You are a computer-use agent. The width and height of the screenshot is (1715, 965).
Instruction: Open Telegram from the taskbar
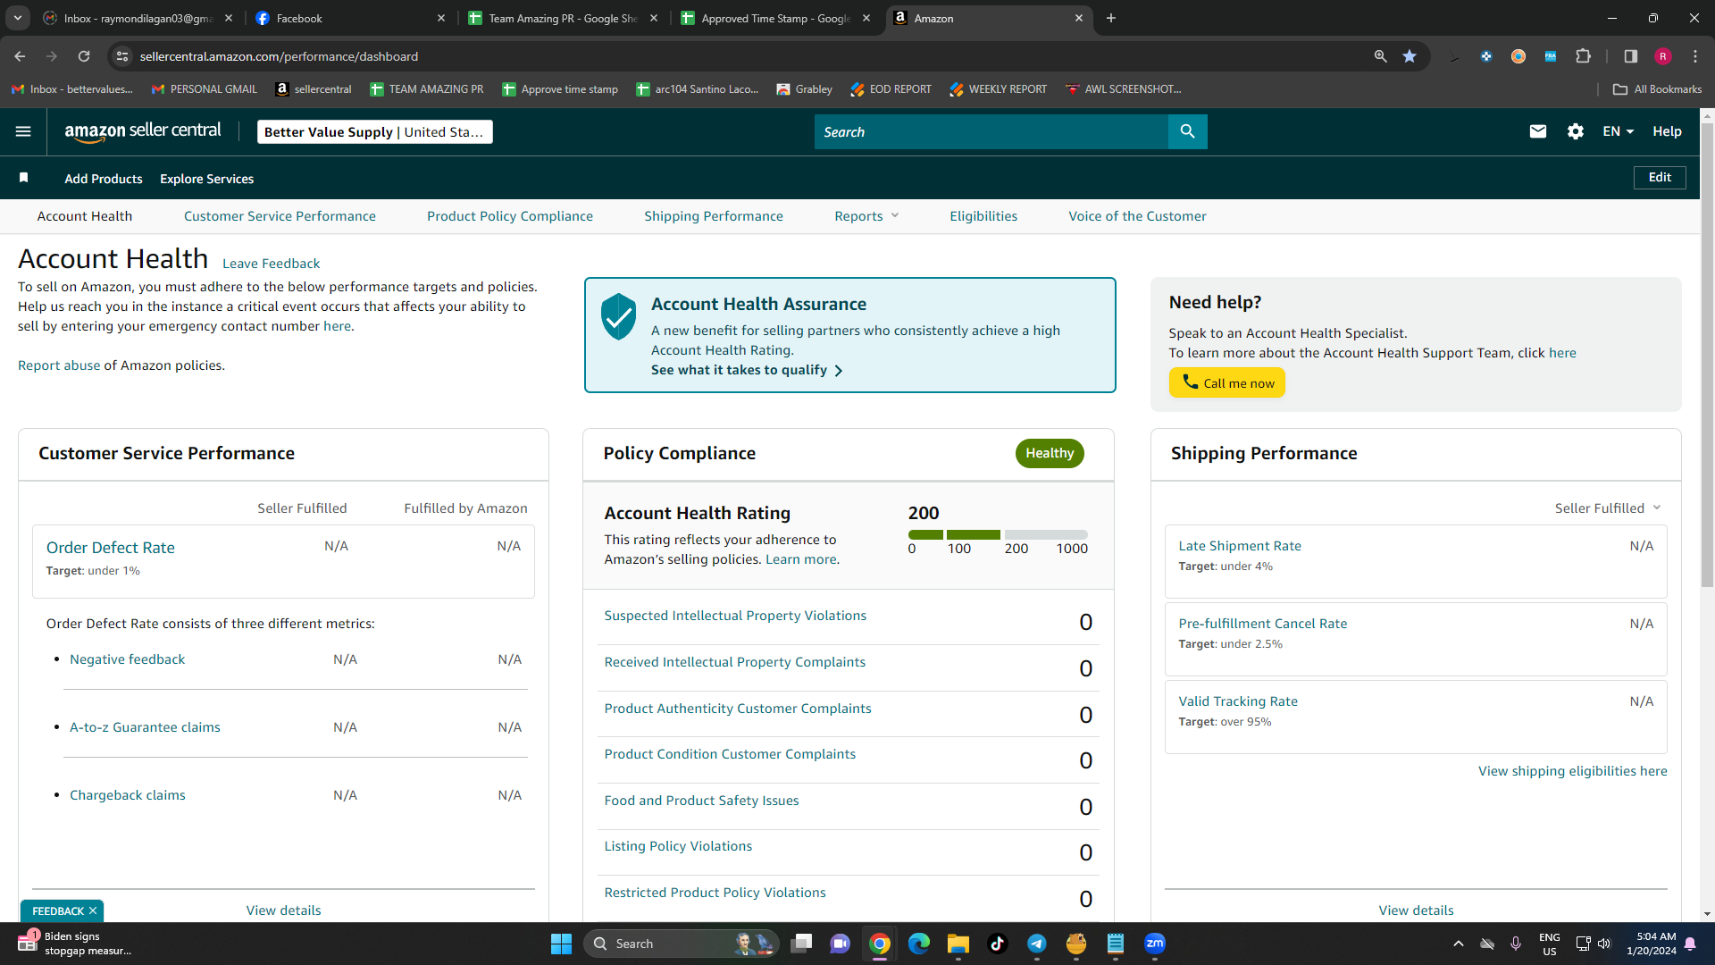coord(1037,944)
